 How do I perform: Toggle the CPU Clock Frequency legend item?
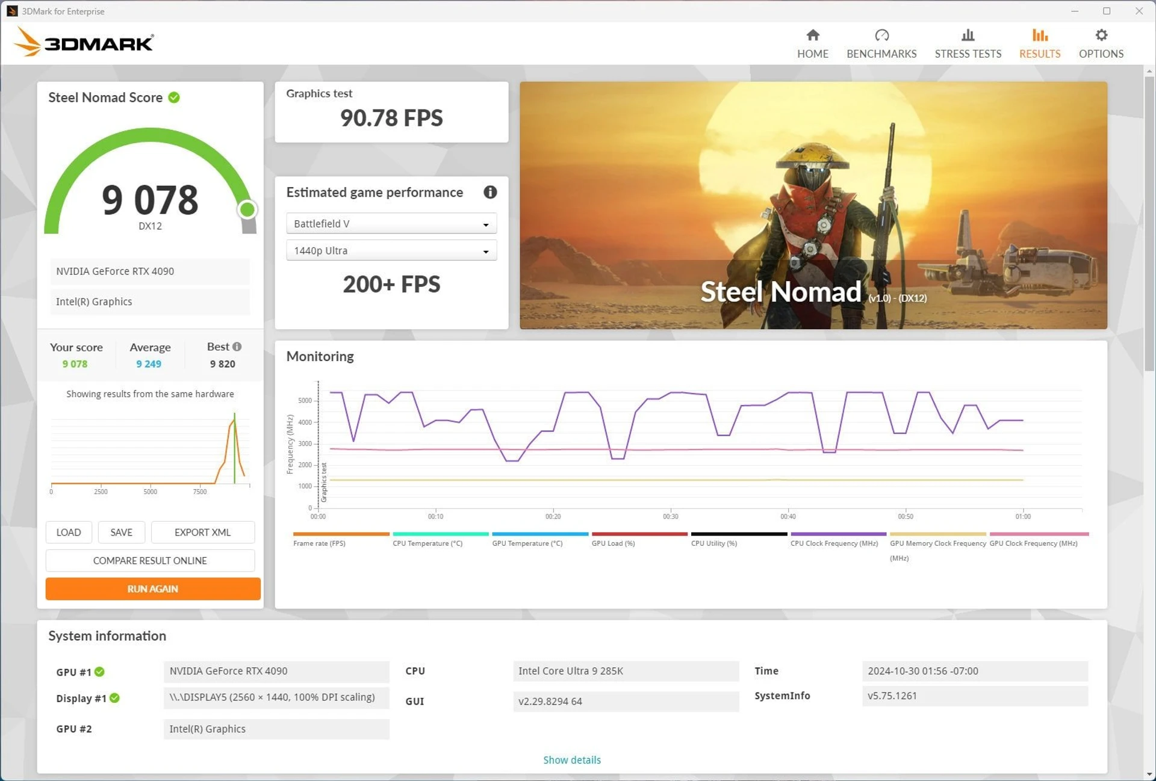pos(838,539)
